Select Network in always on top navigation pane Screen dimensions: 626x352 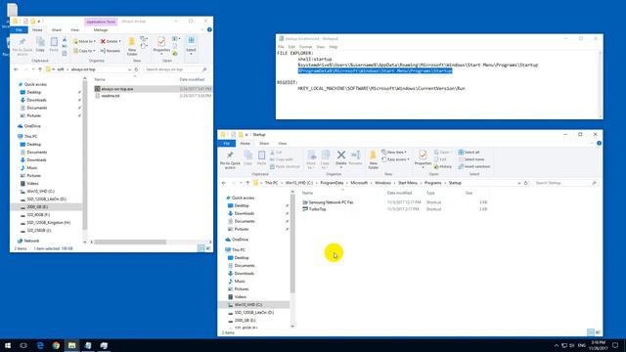[31, 241]
